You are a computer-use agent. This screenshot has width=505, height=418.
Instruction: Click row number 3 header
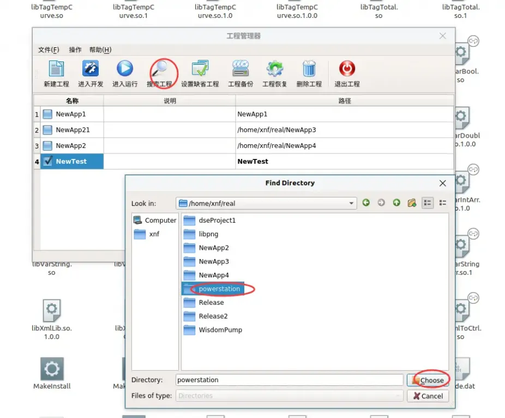coord(37,146)
